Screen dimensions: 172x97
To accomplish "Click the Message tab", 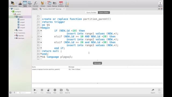I will click(x=97, y=63).
